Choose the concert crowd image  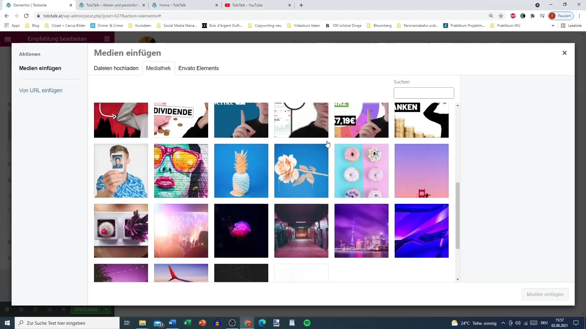click(x=181, y=231)
